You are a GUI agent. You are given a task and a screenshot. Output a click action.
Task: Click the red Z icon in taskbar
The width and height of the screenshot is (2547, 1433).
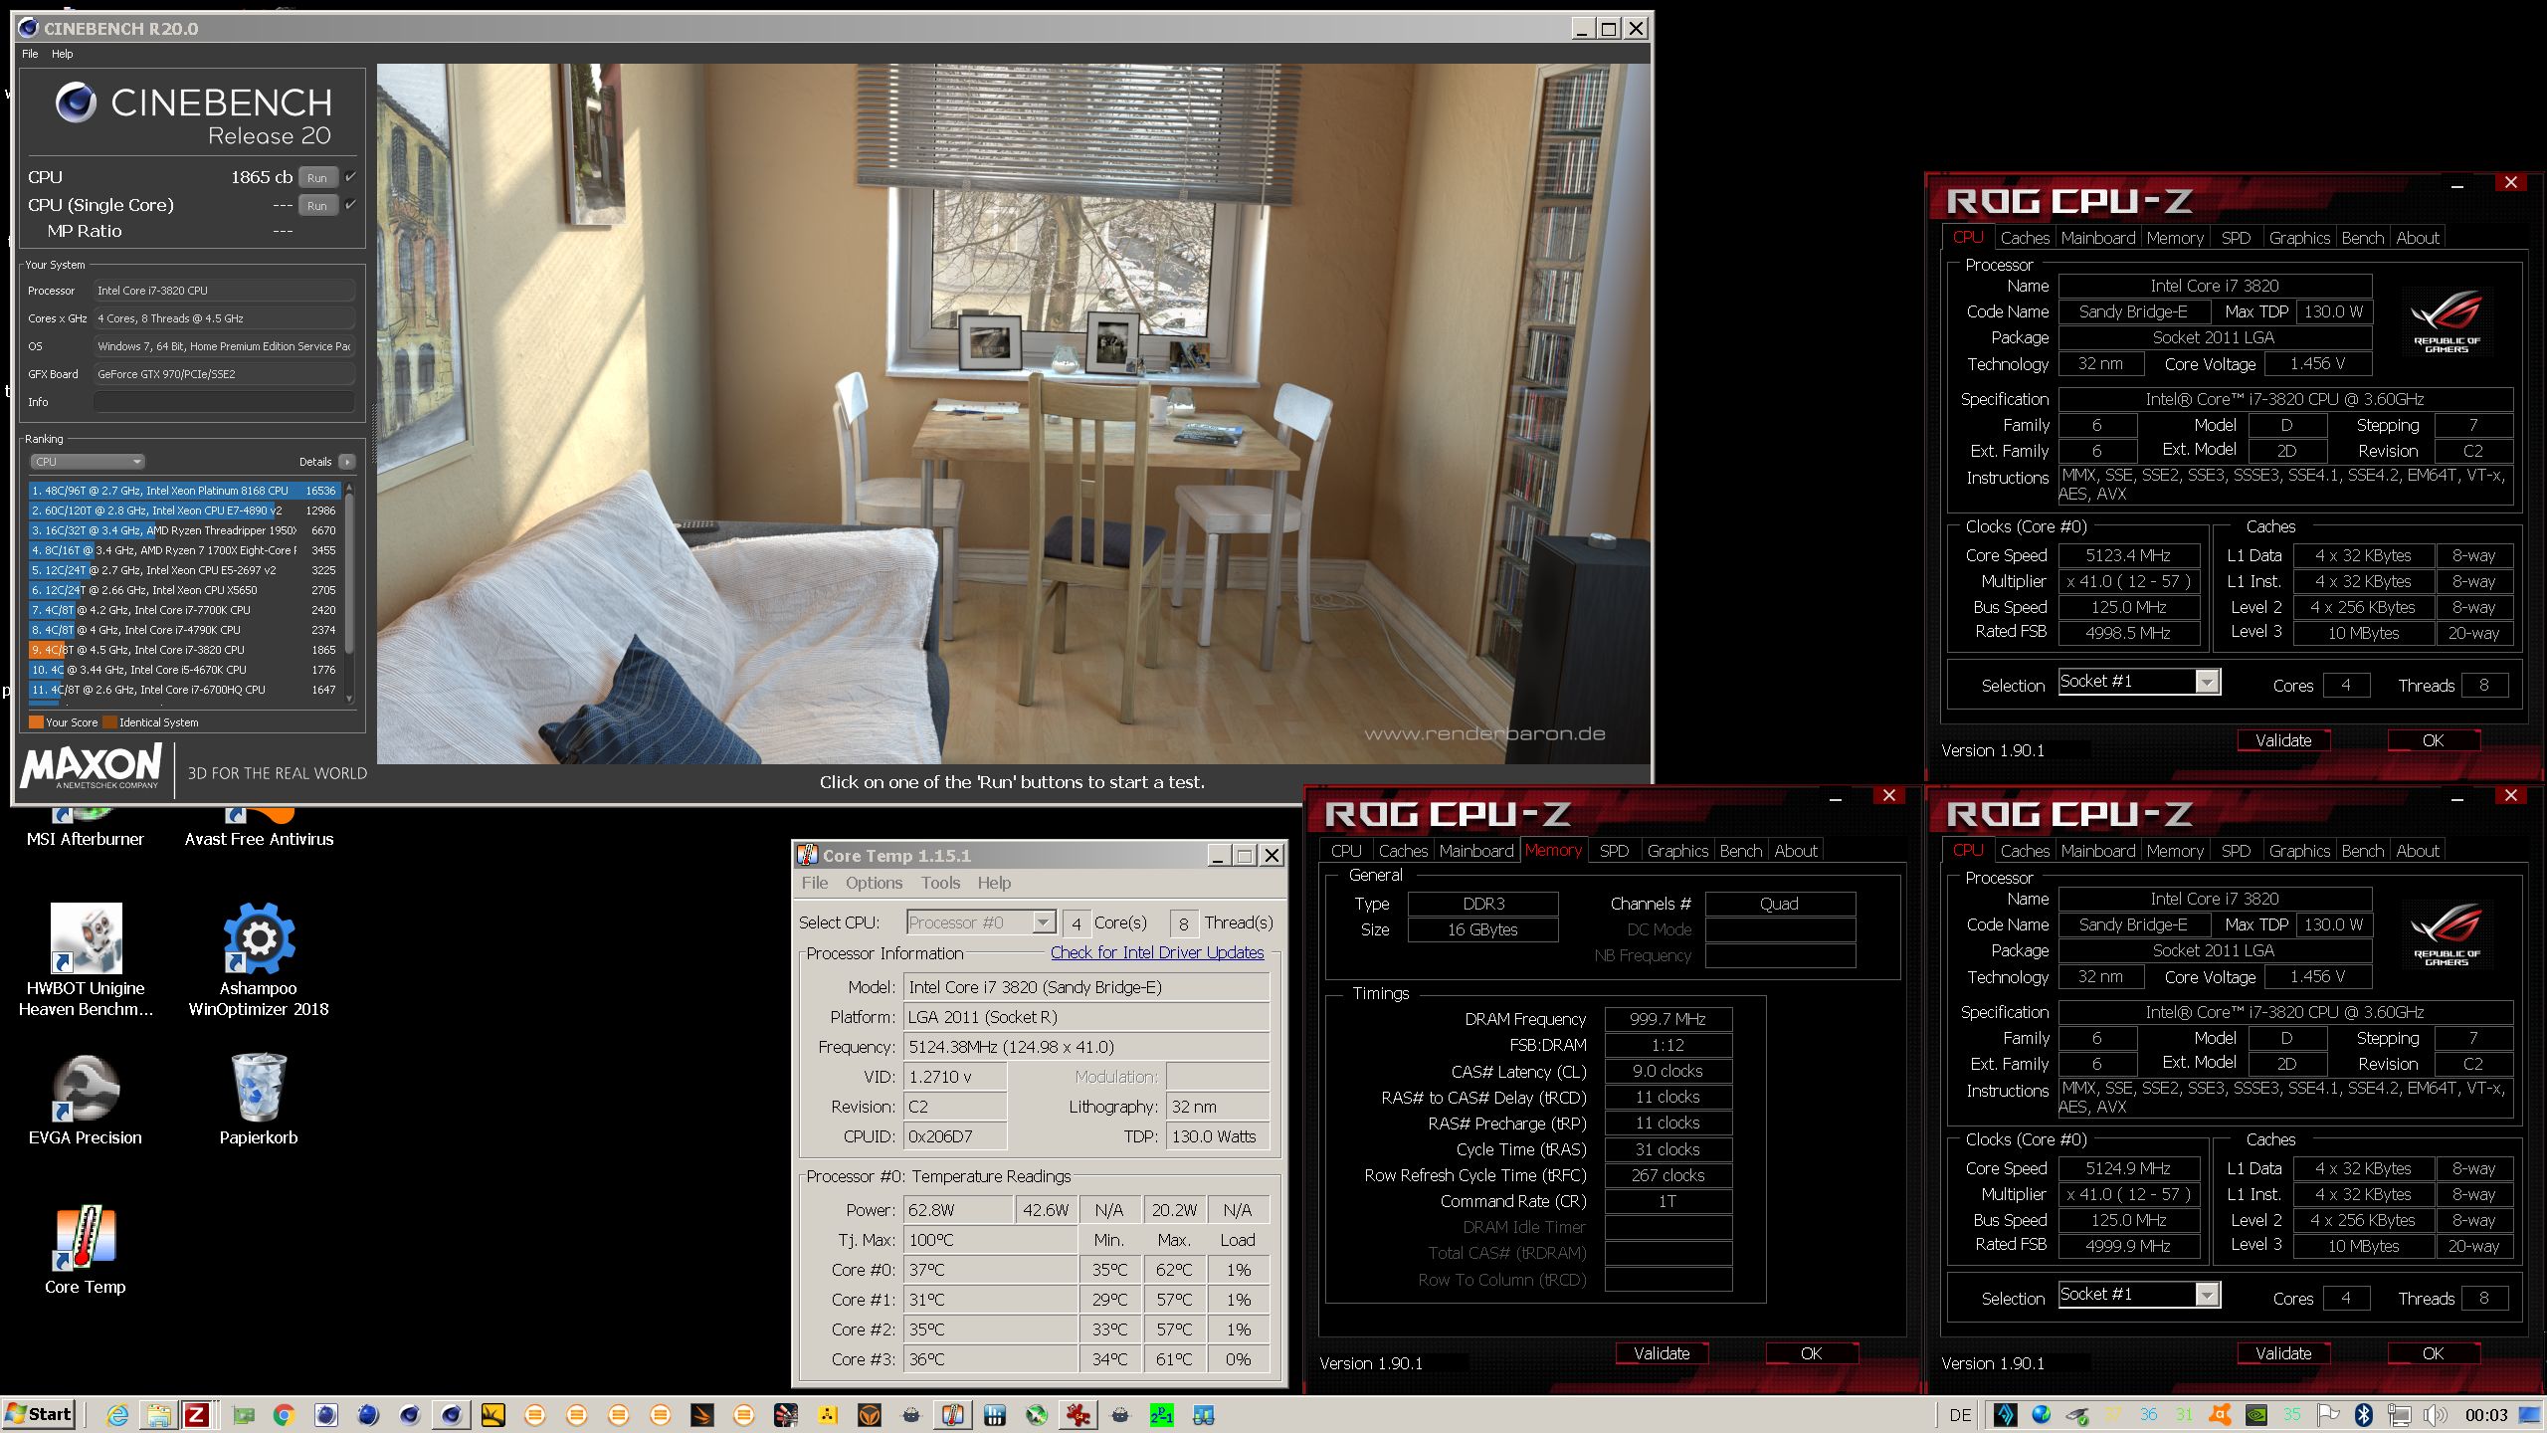click(196, 1415)
